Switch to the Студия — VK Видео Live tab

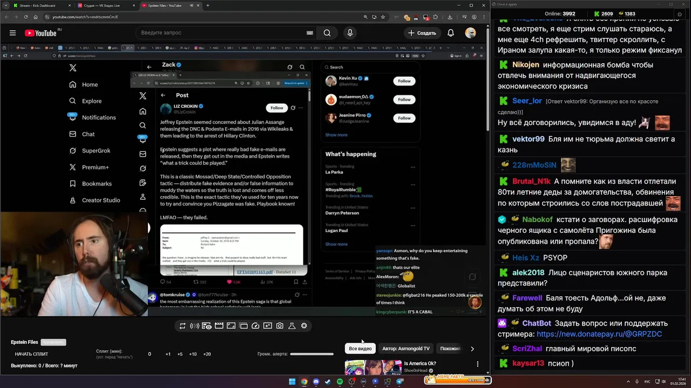point(106,5)
